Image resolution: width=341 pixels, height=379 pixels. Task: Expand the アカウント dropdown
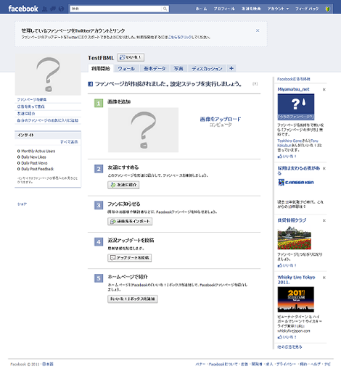click(278, 9)
